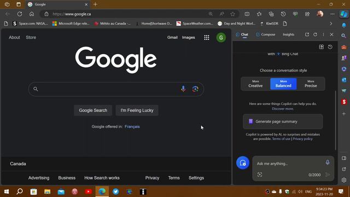The width and height of the screenshot is (350, 197).
Task: Switch to the Insights tab
Action: pyautogui.click(x=288, y=34)
